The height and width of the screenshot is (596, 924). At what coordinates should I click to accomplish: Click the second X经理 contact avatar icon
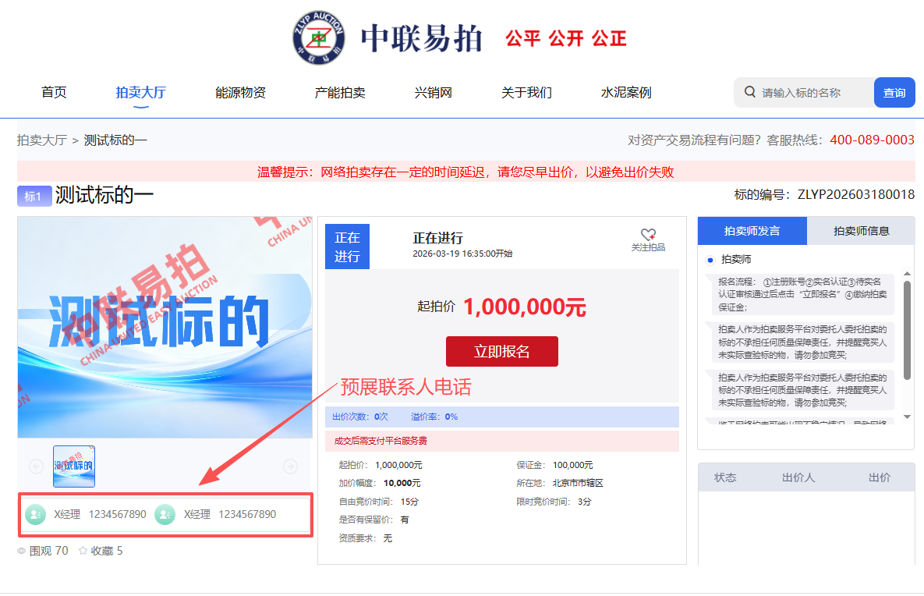pos(165,514)
